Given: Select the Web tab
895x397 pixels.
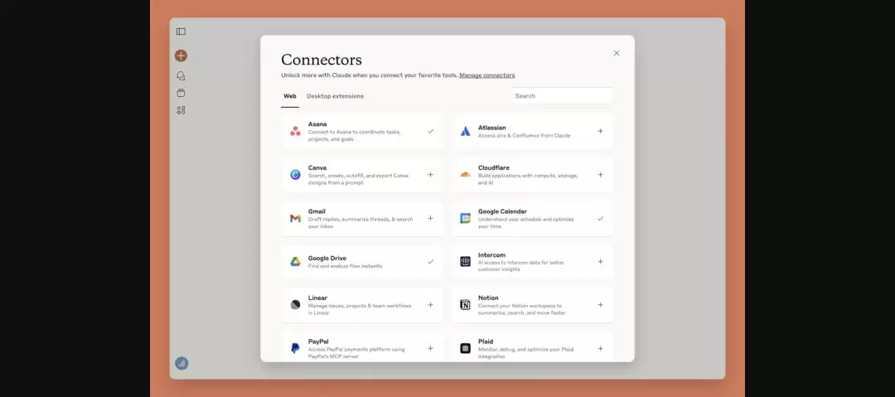Looking at the screenshot, I should [290, 96].
